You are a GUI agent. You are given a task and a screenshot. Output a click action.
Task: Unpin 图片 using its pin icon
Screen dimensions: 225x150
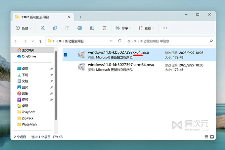(x=52, y=87)
